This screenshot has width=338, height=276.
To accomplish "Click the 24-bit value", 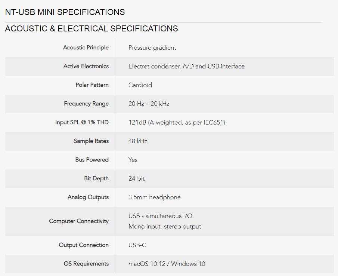I will (x=136, y=178).
